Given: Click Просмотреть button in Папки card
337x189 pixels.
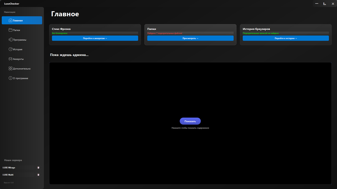Looking at the screenshot, I should [190, 38].
